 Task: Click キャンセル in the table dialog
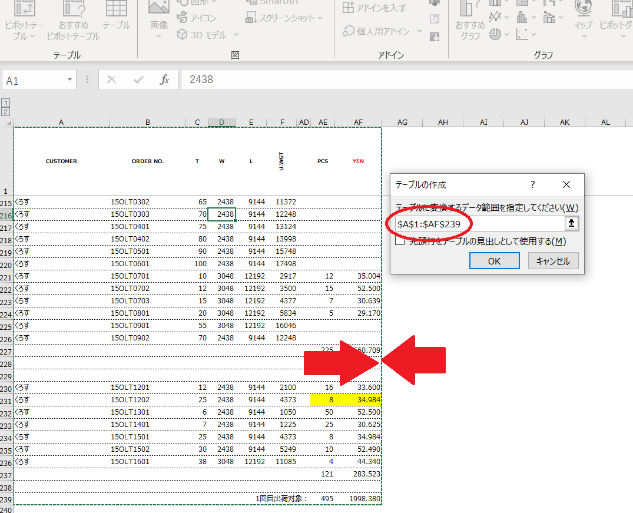553,261
